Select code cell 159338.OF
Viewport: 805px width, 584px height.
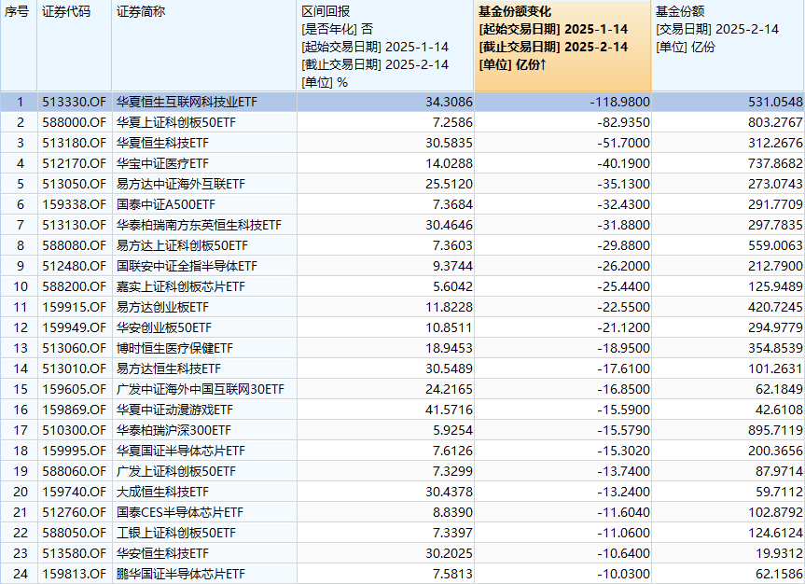pos(75,204)
